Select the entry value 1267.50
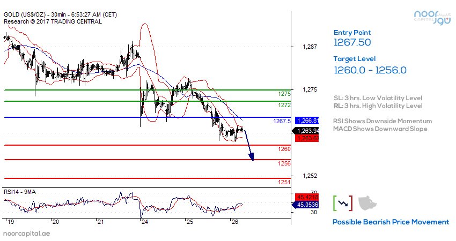The height and width of the screenshot is (241, 456). tap(352, 42)
